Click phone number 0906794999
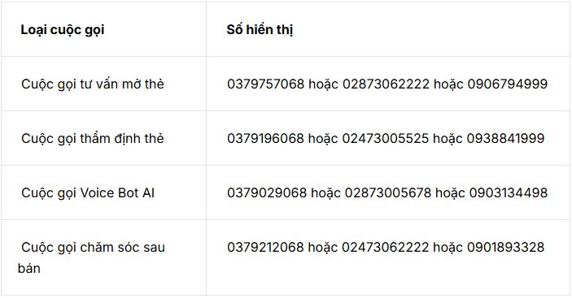The image size is (572, 298). click(x=508, y=84)
